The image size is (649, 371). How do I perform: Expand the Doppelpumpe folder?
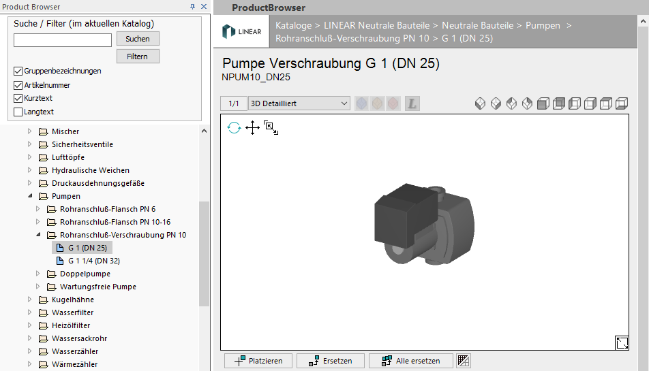(37, 274)
